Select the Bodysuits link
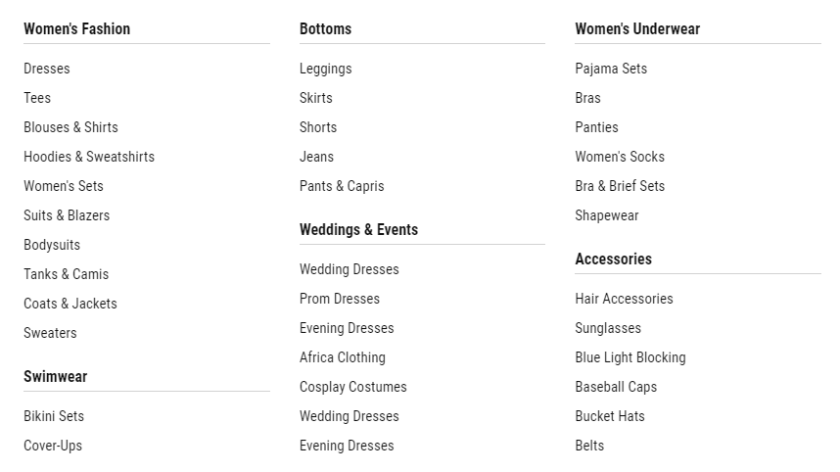Screen dimensions: 840x472 (x=52, y=245)
